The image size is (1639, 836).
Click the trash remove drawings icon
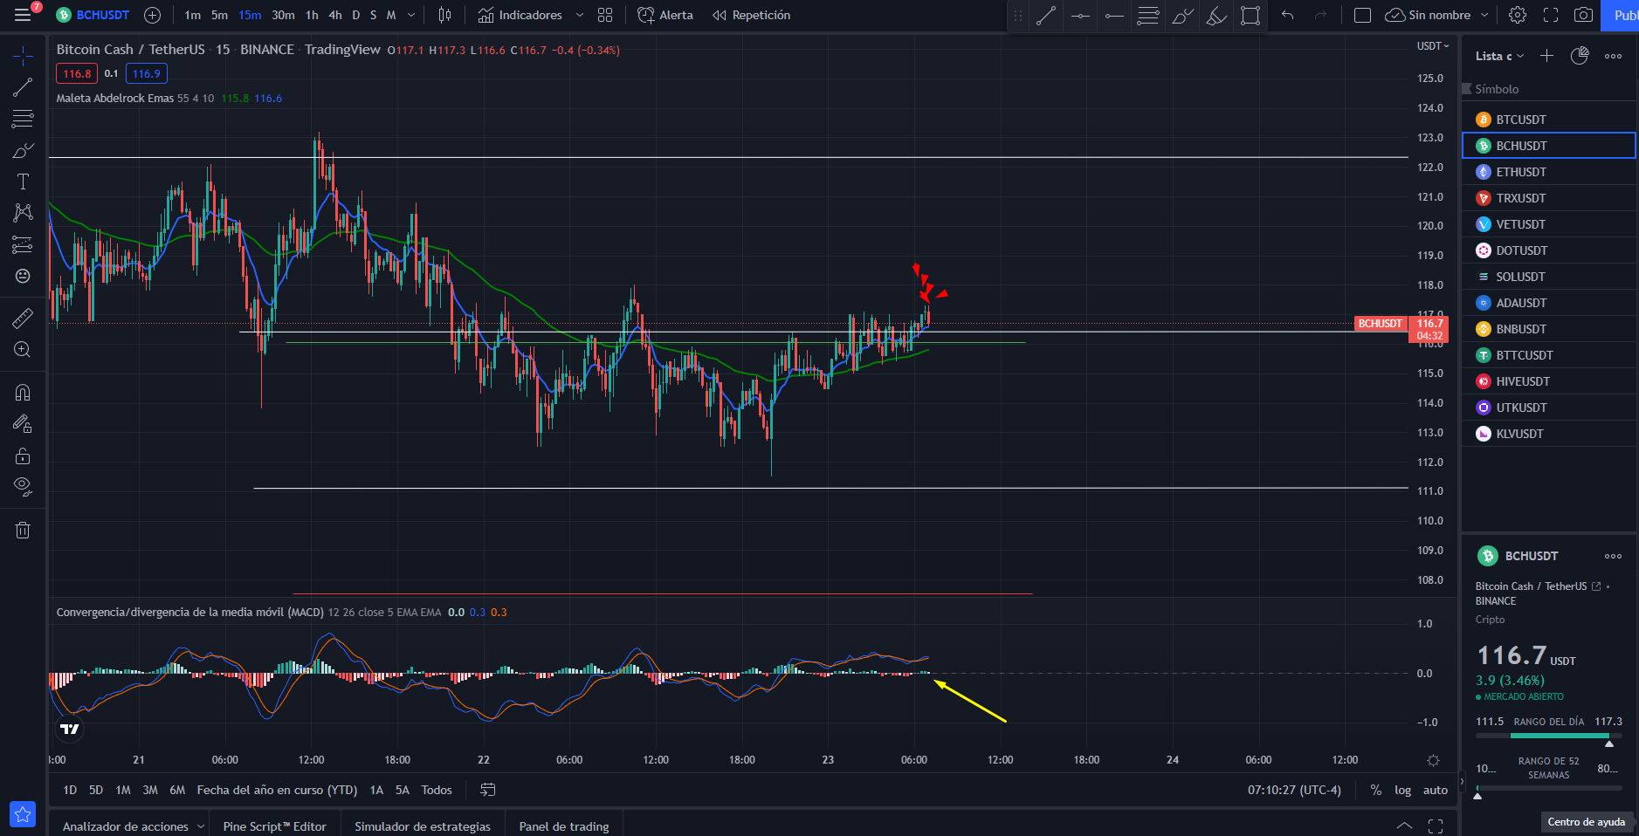23,530
